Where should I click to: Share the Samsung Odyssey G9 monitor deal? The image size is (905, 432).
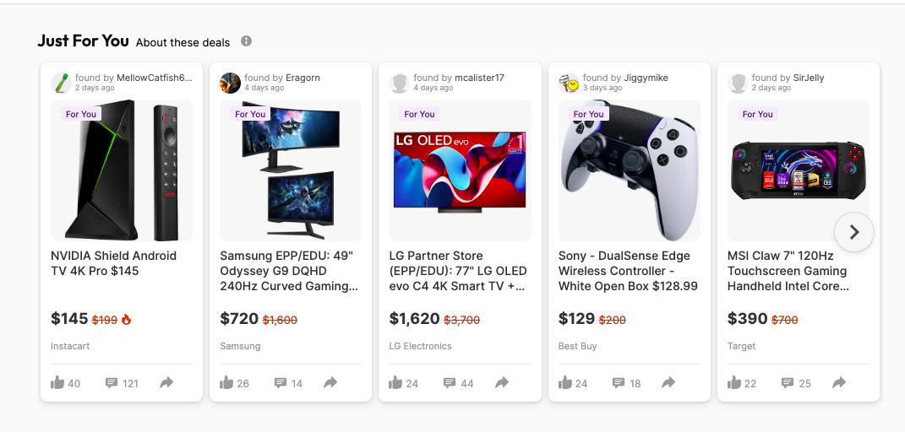click(330, 383)
